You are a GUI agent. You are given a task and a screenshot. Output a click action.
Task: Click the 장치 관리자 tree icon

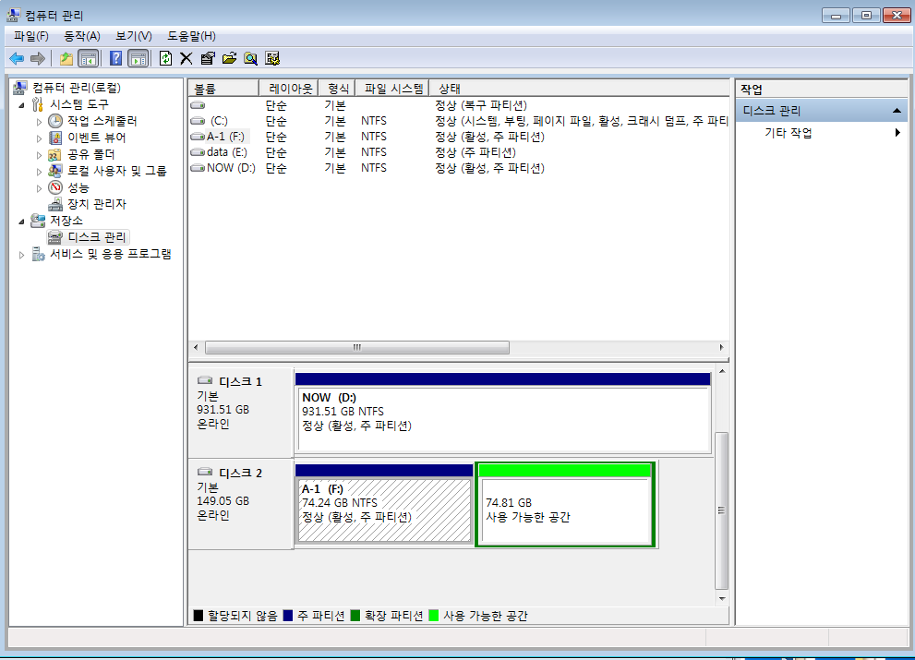coord(55,204)
